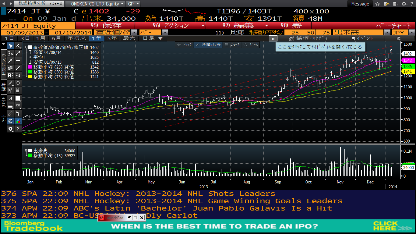Click the percent measurement tool
This screenshot has height=234, width=416.
10,53
